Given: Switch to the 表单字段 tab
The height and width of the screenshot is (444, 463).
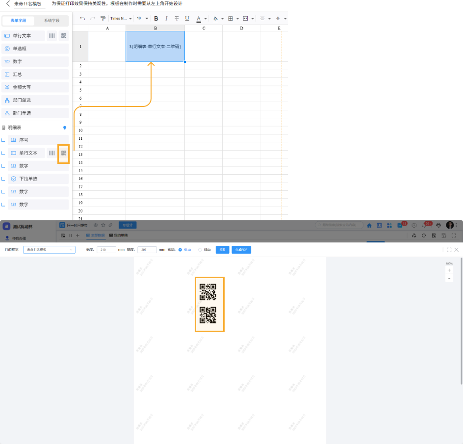Looking at the screenshot, I should (22, 21).
